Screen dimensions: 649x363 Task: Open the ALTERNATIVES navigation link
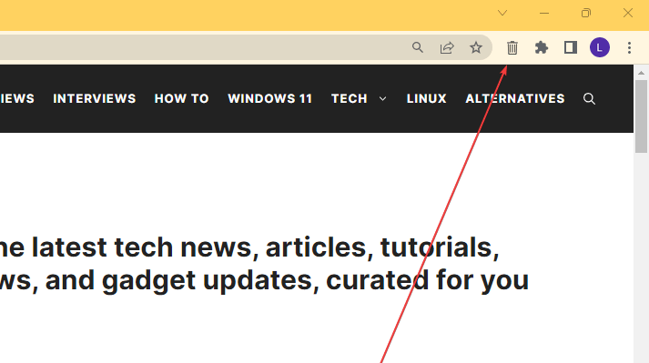coord(515,98)
